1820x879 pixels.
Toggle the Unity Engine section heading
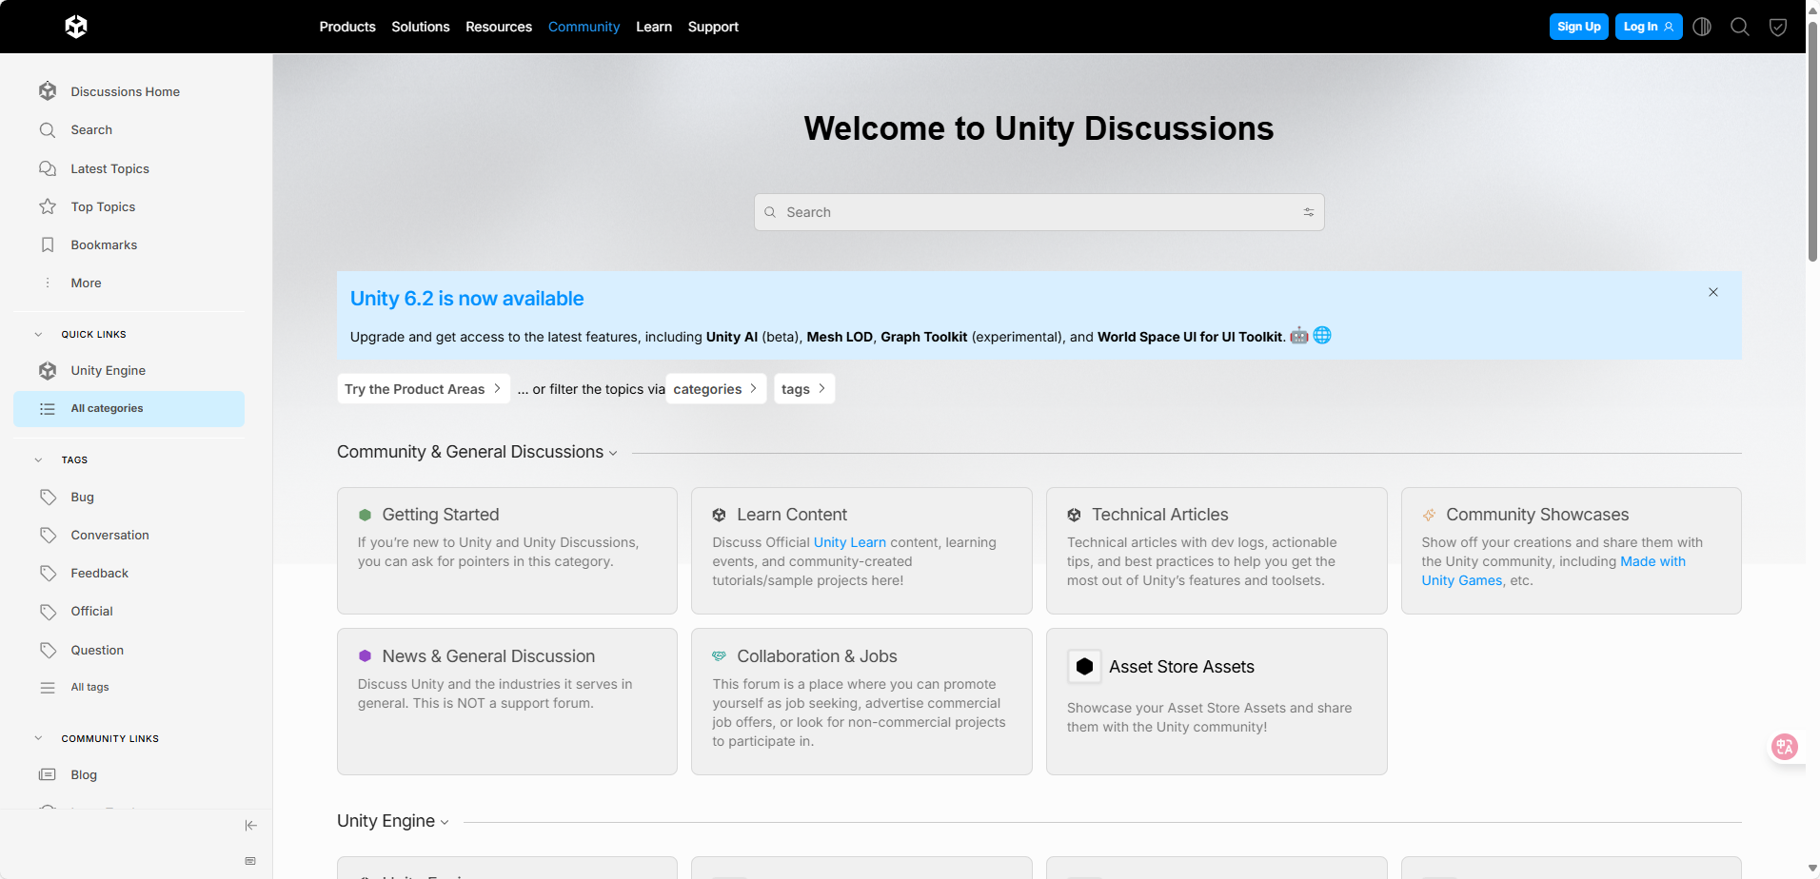click(392, 821)
